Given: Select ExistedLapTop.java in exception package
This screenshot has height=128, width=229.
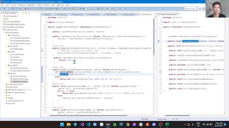Looking at the screenshot, I should pyautogui.click(x=20, y=68).
